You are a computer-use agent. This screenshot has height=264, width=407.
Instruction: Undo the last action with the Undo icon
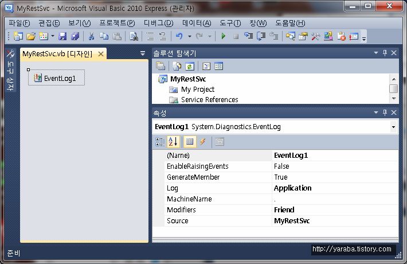click(x=179, y=36)
